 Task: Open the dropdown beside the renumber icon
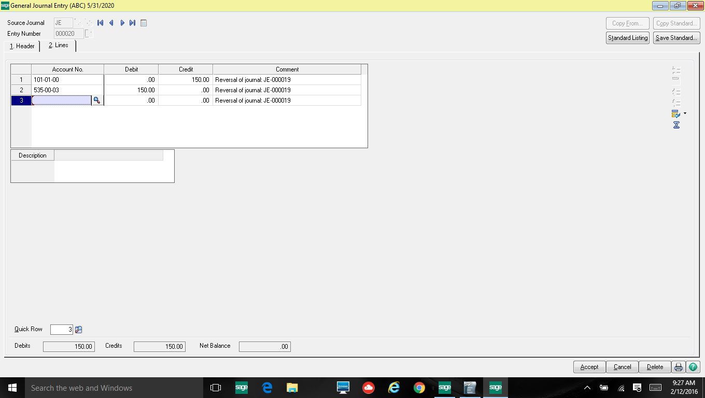684,113
